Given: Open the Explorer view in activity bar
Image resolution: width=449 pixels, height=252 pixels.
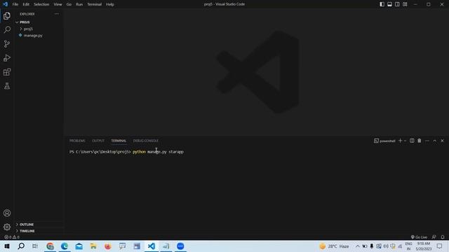Looking at the screenshot, I should coord(7,16).
